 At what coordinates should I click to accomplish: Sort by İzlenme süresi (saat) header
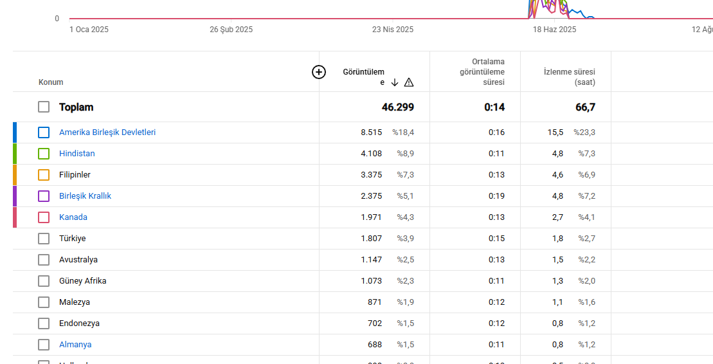(x=570, y=77)
